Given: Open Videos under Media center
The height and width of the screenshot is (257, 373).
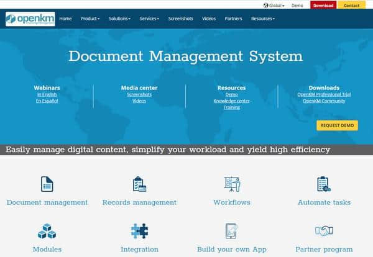Looking at the screenshot, I should [139, 101].
